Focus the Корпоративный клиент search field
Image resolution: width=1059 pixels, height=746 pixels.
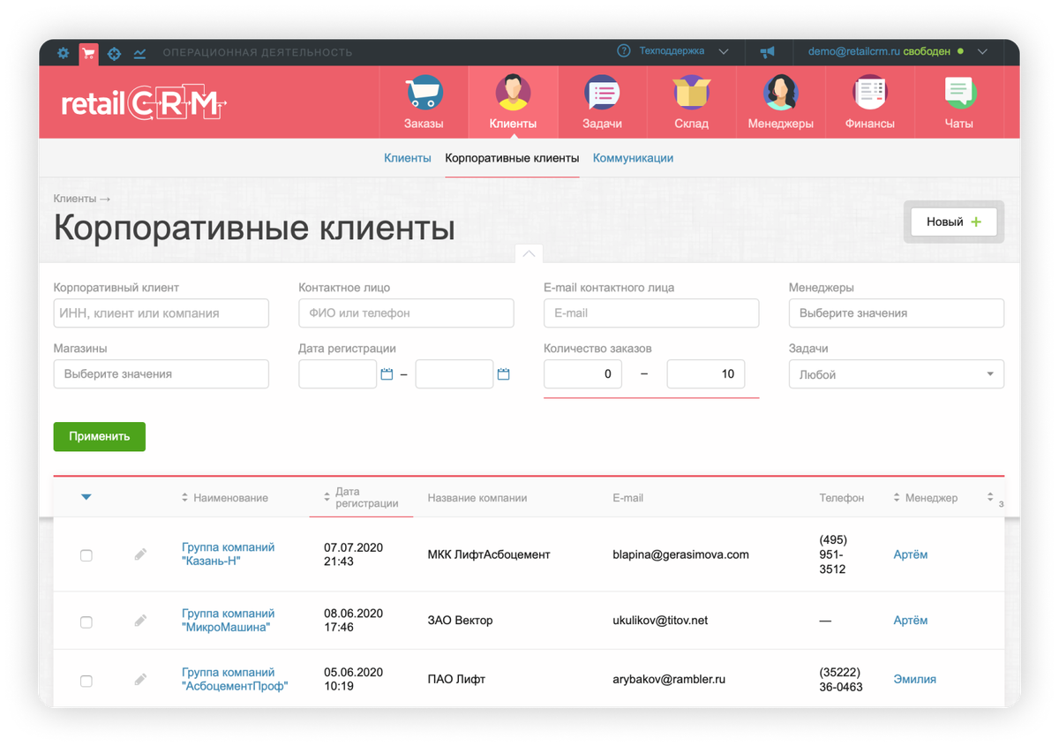[x=161, y=313]
